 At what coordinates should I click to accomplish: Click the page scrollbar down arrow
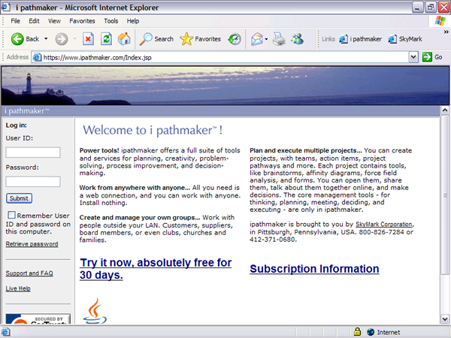(x=445, y=319)
